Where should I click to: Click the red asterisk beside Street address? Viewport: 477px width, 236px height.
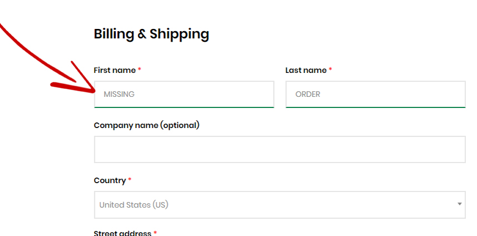(x=156, y=233)
